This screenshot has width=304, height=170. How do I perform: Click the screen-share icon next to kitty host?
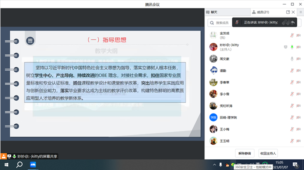286,47
